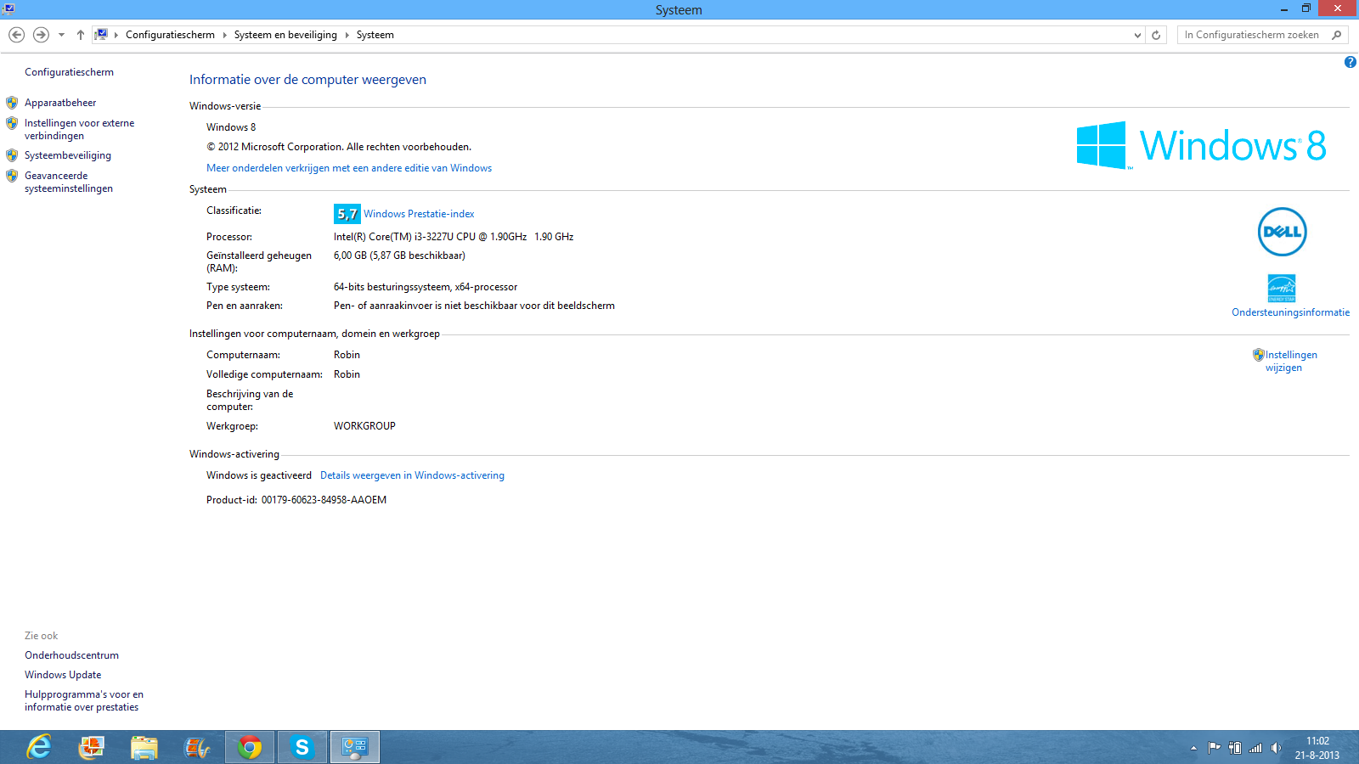Image resolution: width=1359 pixels, height=764 pixels.
Task: Open the pen and pad taskbar app
Action: pyautogui.click(x=197, y=747)
